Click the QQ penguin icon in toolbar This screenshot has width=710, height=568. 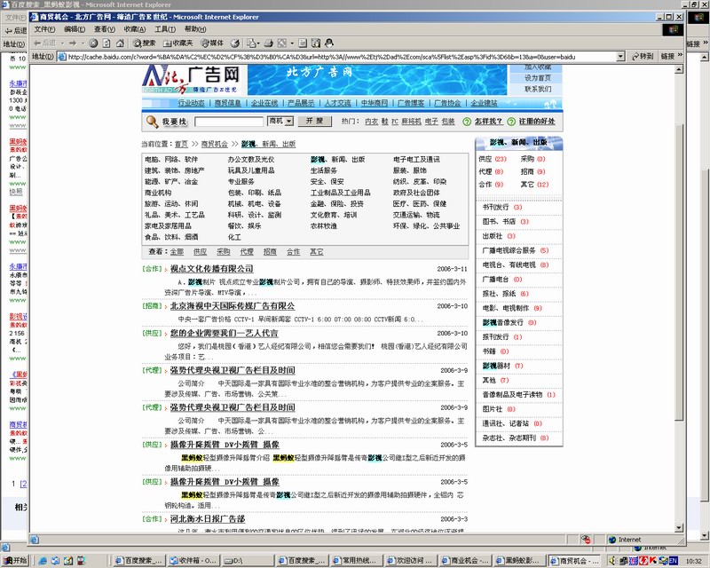point(329,43)
